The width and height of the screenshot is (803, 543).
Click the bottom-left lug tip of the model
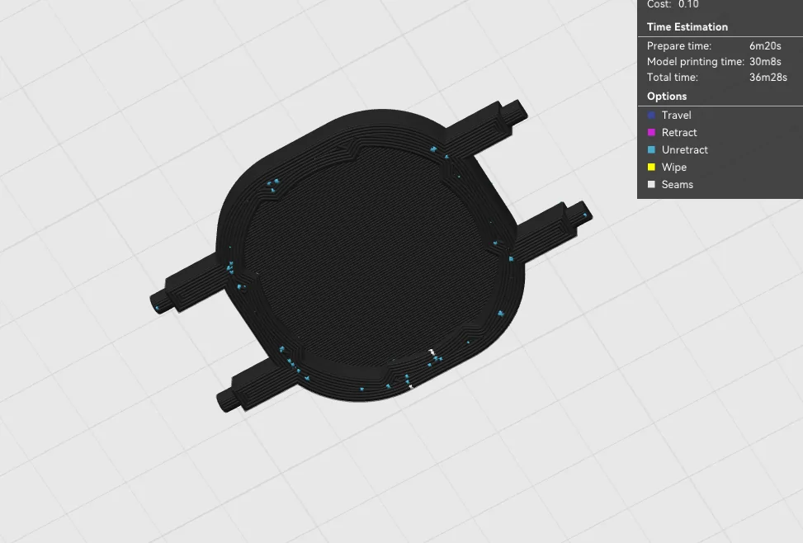(225, 400)
